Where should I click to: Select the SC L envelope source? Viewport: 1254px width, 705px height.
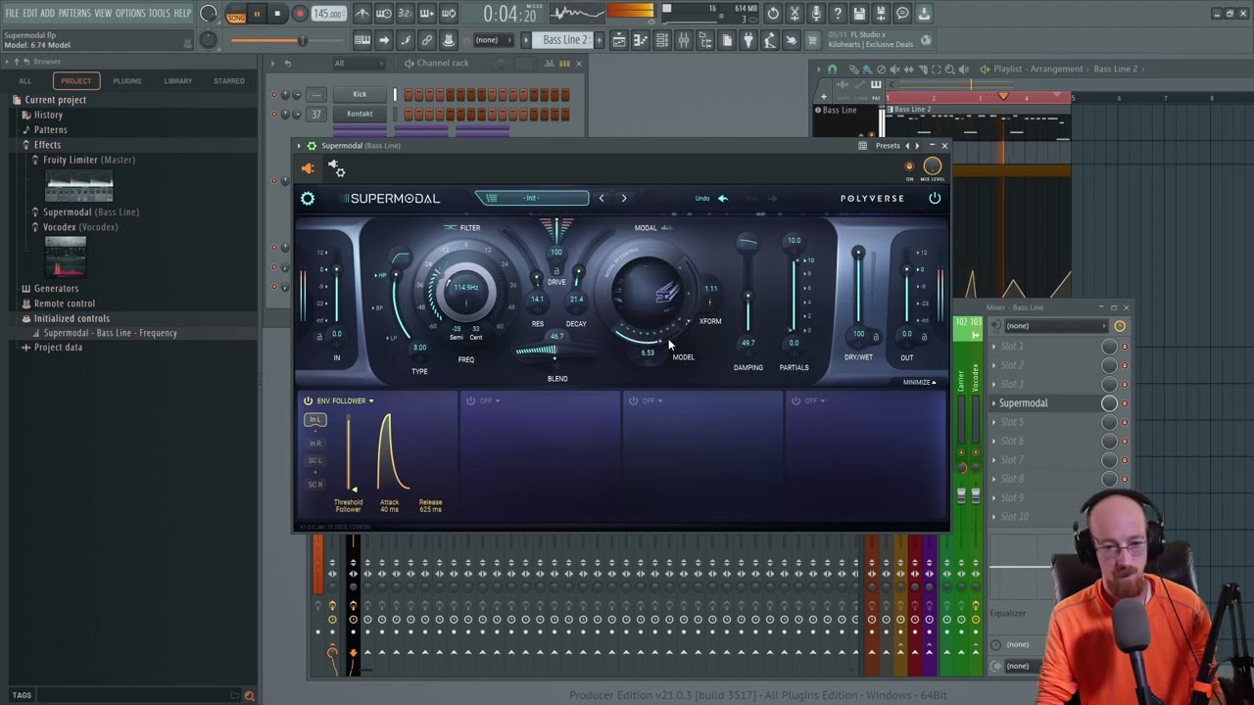(314, 460)
